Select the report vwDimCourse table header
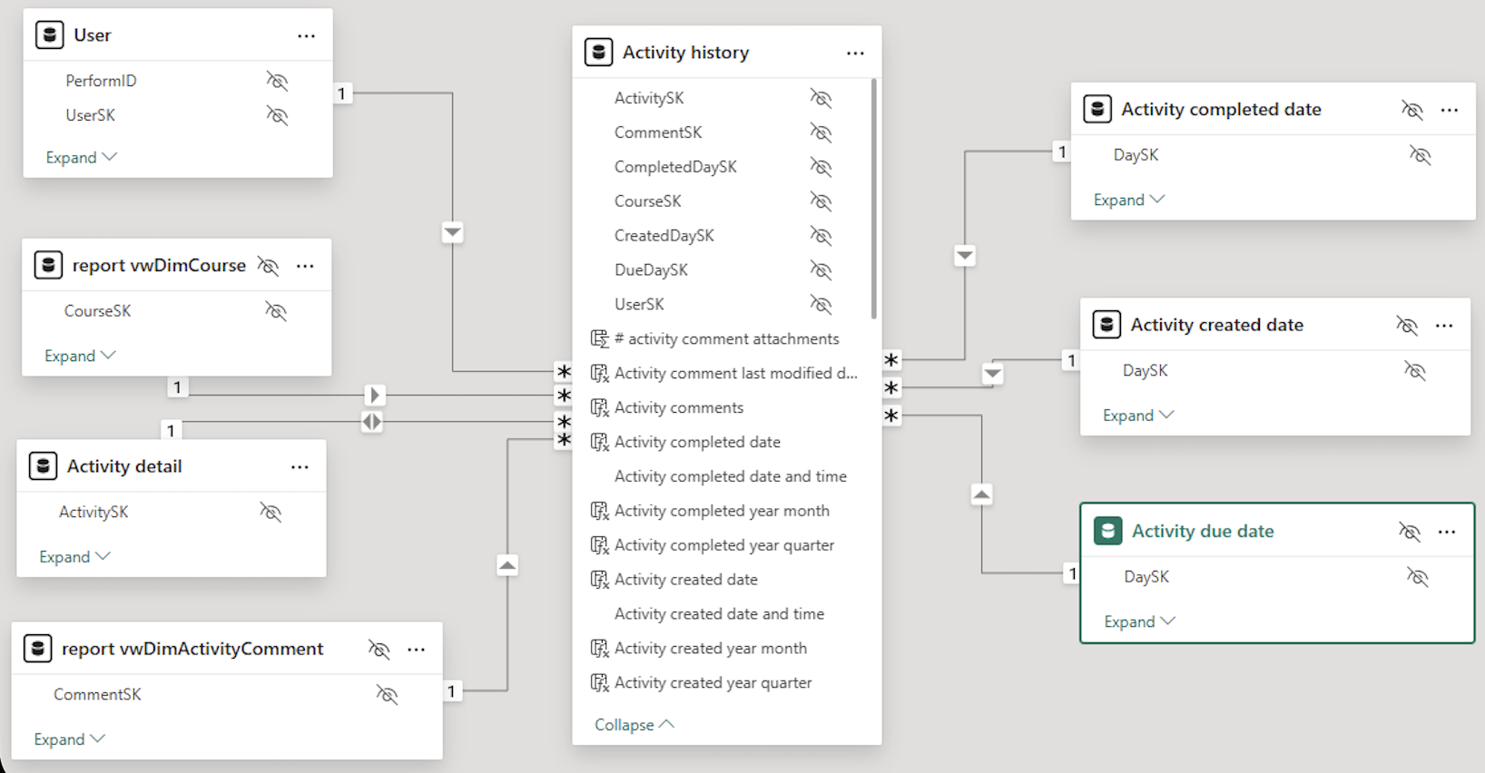The height and width of the screenshot is (773, 1485). [x=159, y=266]
